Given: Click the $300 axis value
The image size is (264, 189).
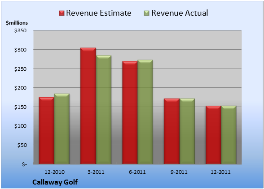Looking at the screenshot, I should [20, 50].
